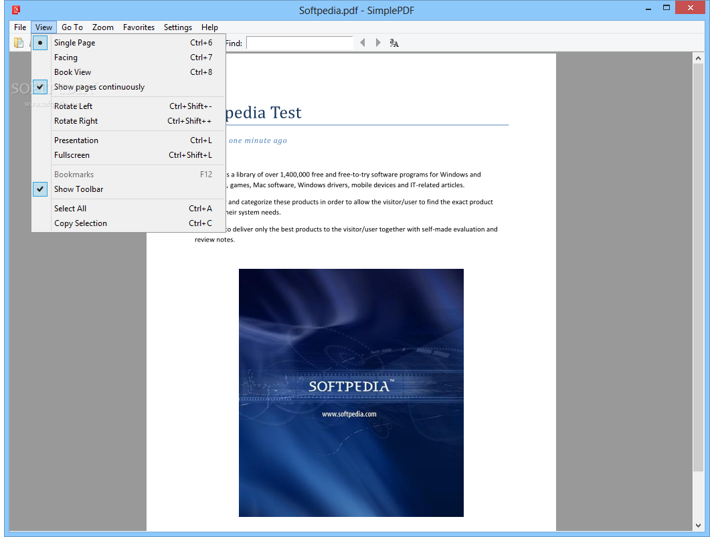Choose Copy Selection menu entry
710x537 pixels.
(x=128, y=223)
